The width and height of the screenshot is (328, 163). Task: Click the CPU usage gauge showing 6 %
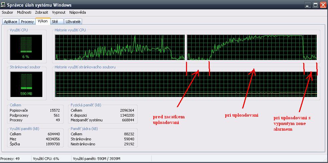point(26,47)
